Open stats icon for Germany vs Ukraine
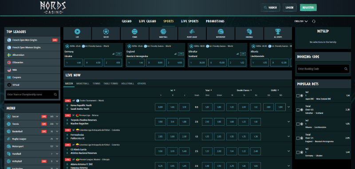 click(x=113, y=54)
